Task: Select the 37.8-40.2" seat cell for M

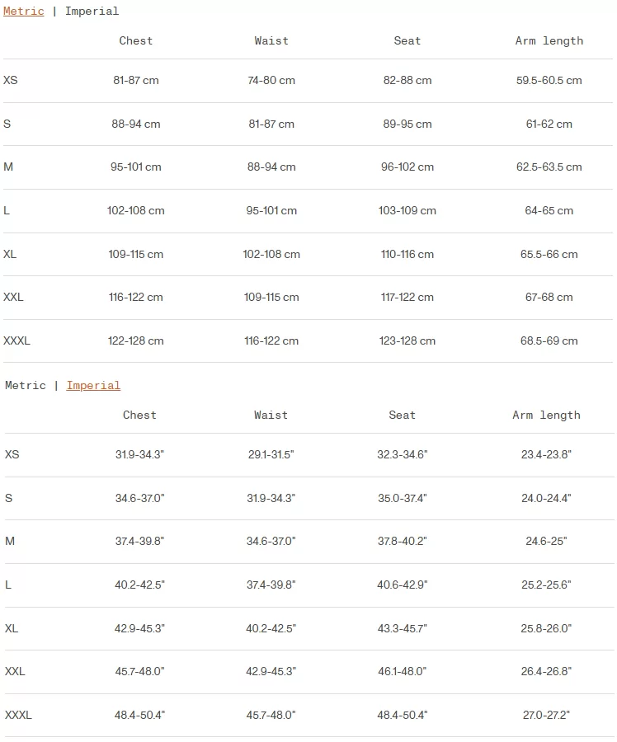Action: (x=402, y=541)
